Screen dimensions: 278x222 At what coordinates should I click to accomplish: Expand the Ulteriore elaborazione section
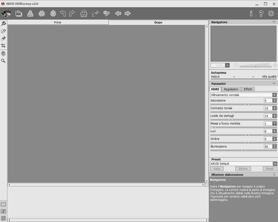click(x=274, y=175)
